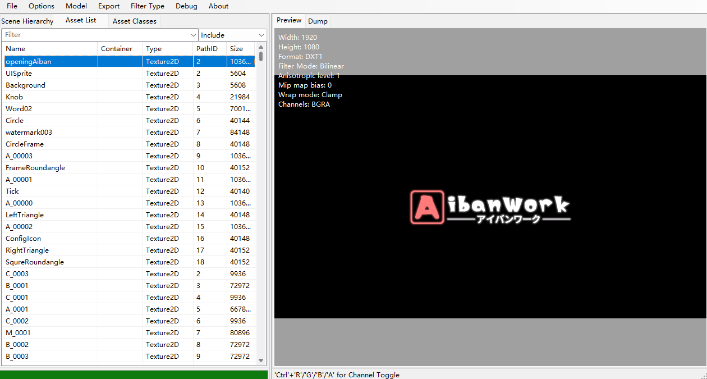Click the AibanWork texture preview image
Screen dimensions: 707x379
click(490, 208)
